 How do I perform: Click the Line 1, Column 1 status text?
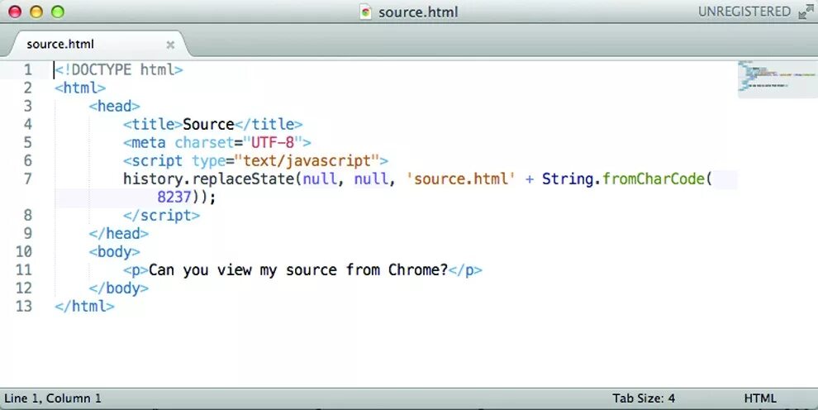(x=53, y=398)
